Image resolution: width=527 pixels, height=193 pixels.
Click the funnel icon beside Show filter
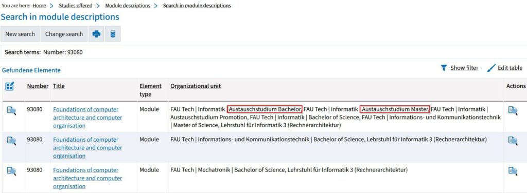point(444,68)
